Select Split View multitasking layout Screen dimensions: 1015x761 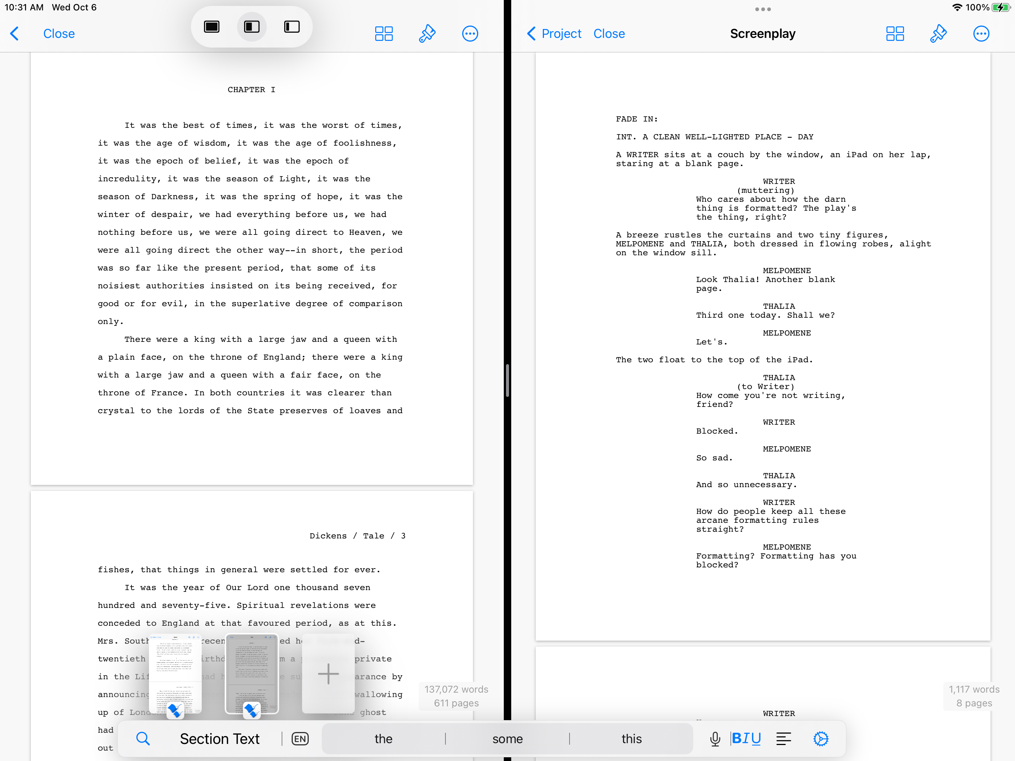pyautogui.click(x=252, y=27)
